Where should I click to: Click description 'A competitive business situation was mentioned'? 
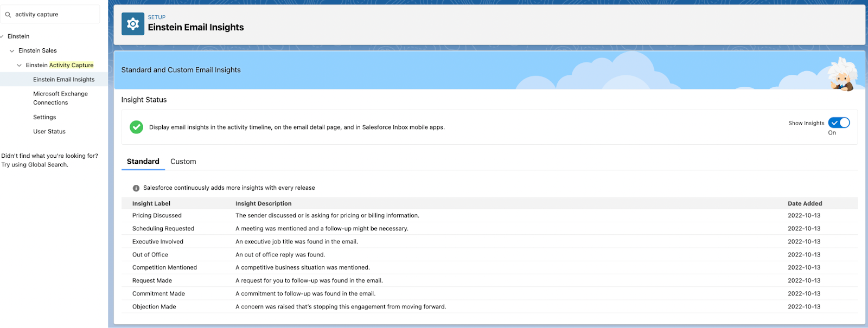(x=303, y=268)
